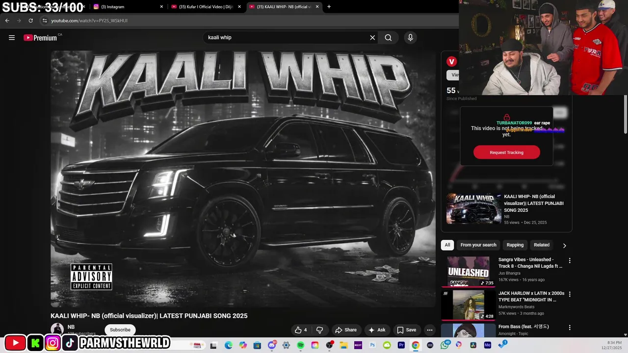Open Sangra Vibes Unleashed thumbnail
The width and height of the screenshot is (628, 353).
[468, 271]
